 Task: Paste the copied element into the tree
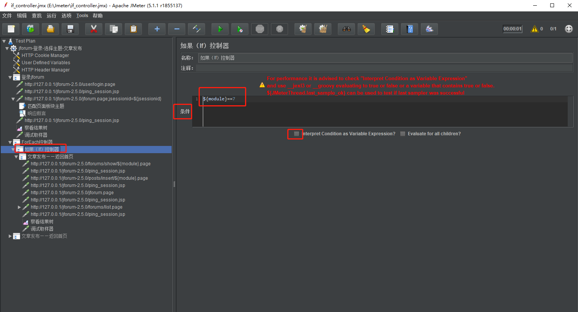[x=133, y=29]
